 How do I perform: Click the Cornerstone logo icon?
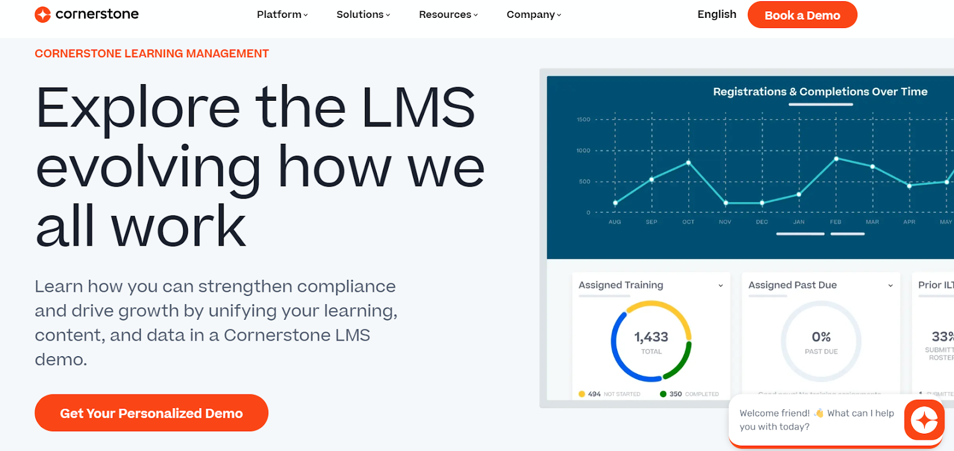click(x=42, y=14)
